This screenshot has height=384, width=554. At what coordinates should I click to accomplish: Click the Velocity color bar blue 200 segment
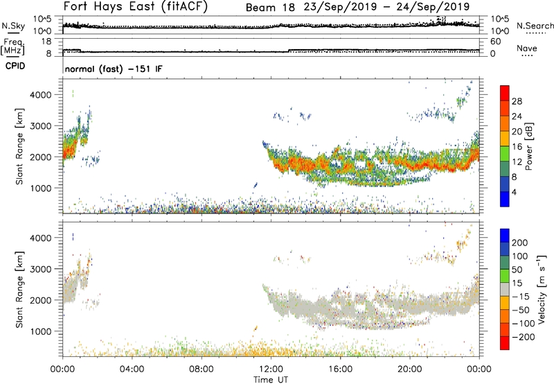(505, 236)
